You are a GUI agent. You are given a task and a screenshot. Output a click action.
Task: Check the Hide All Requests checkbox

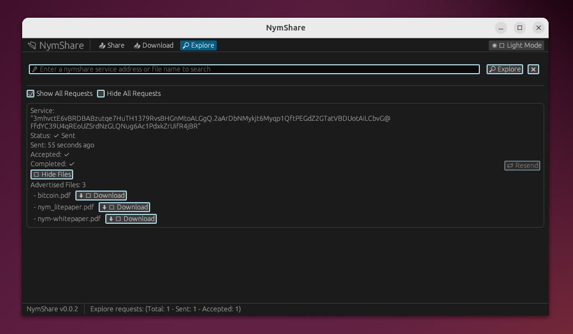[x=101, y=94]
